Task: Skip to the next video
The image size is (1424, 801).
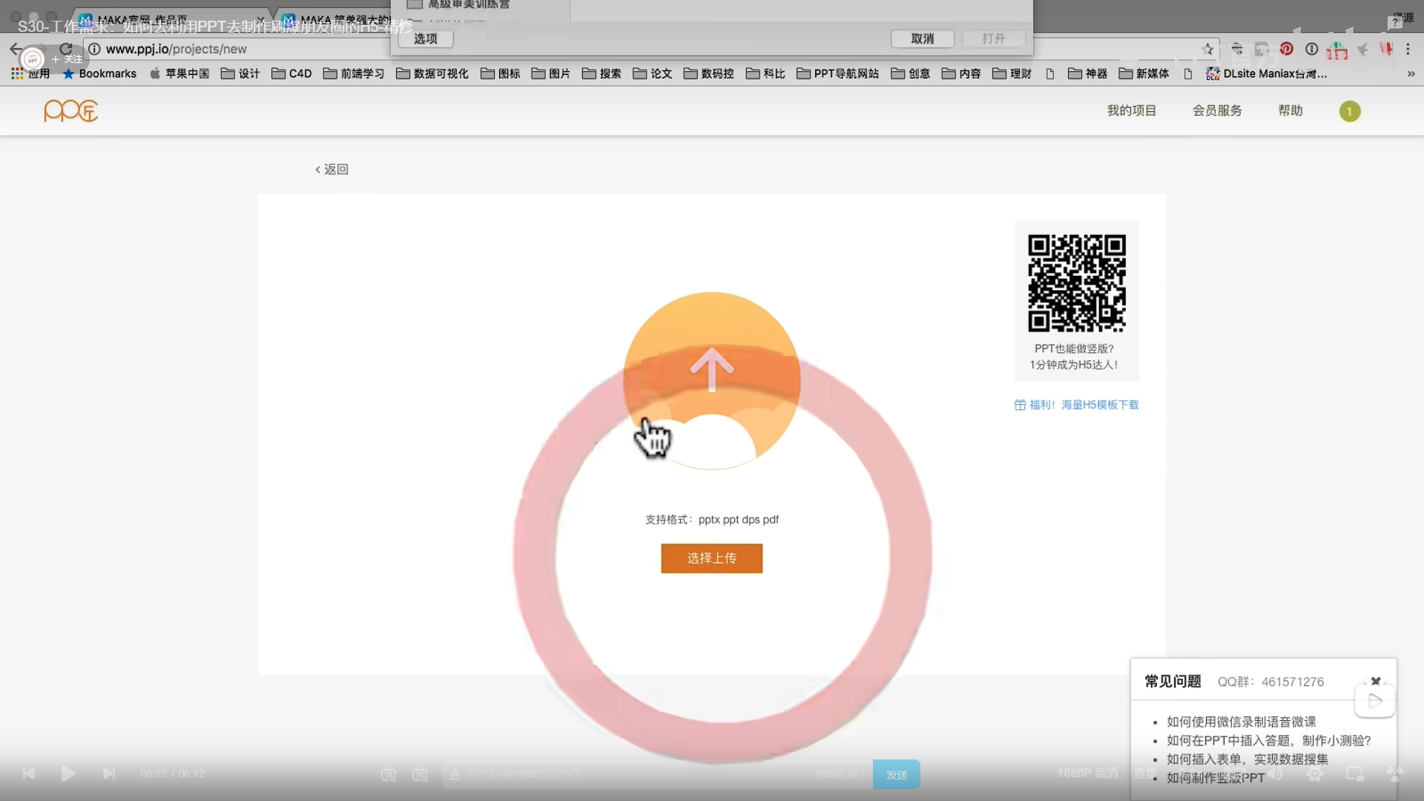Action: pos(109,774)
